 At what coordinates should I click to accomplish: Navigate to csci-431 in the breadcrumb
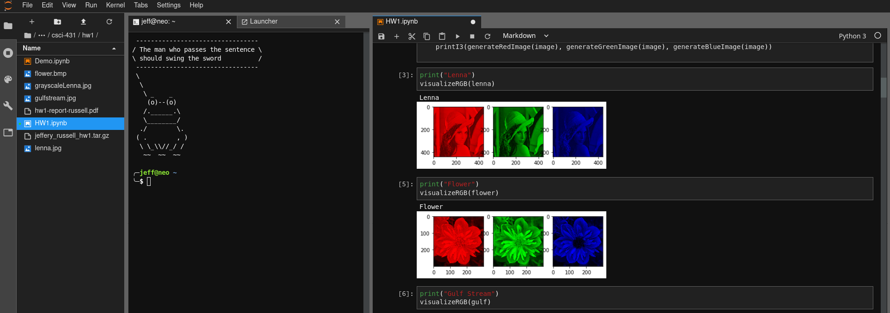click(64, 35)
